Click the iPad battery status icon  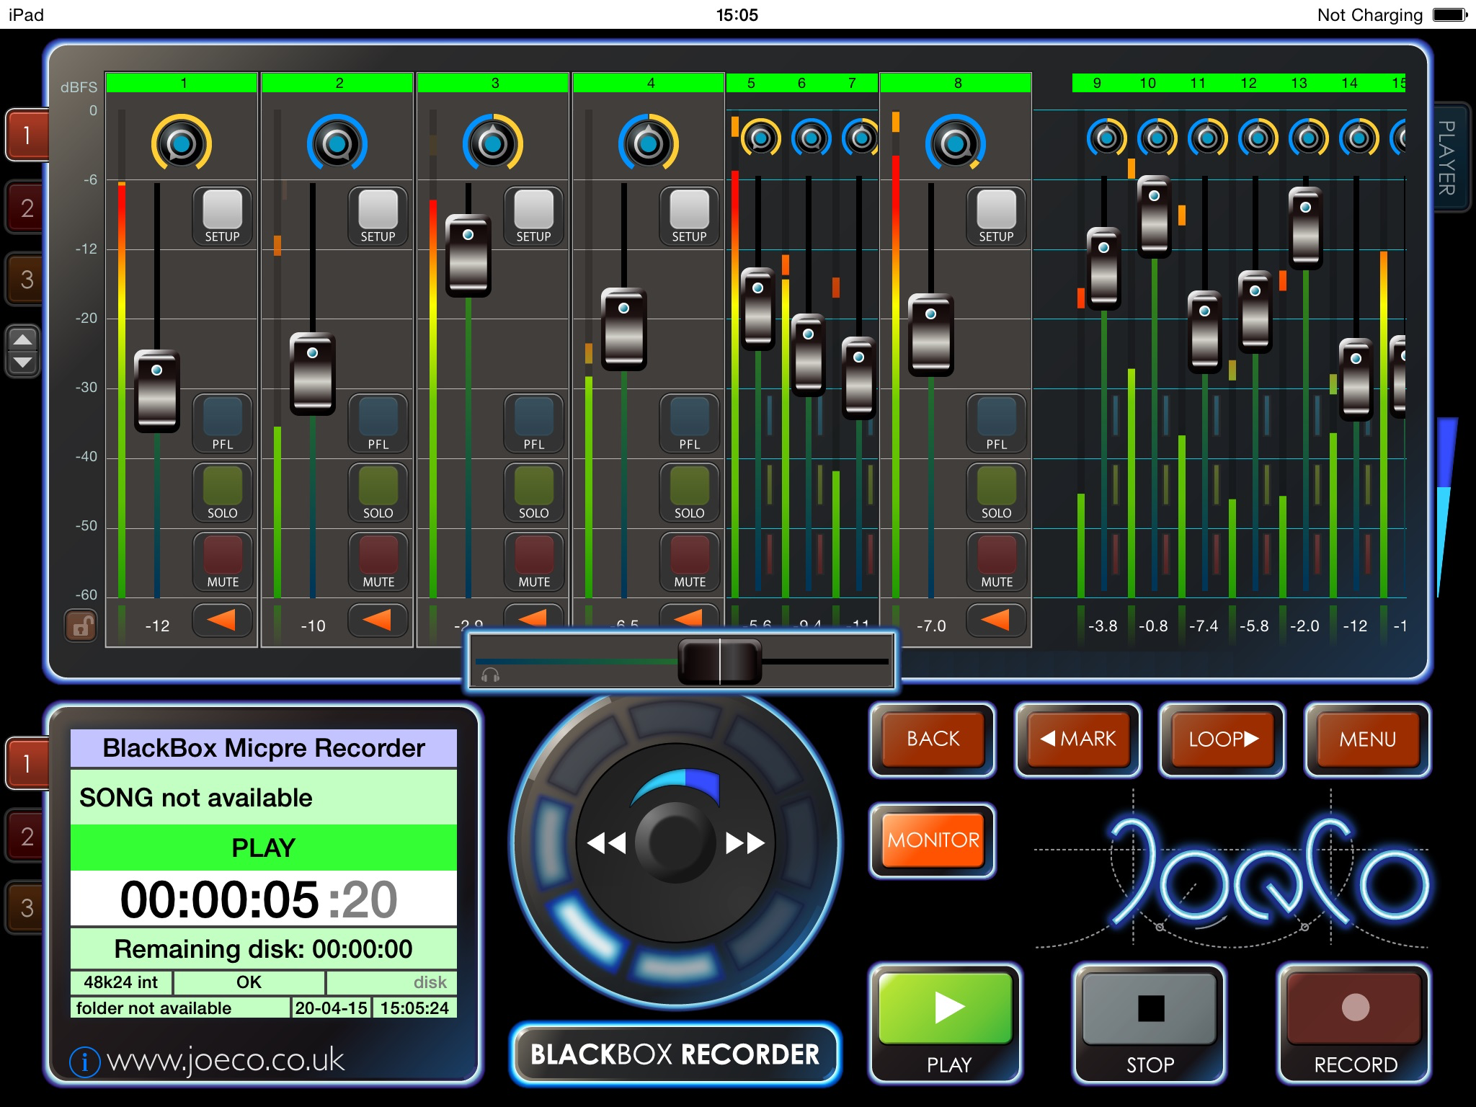click(x=1450, y=14)
